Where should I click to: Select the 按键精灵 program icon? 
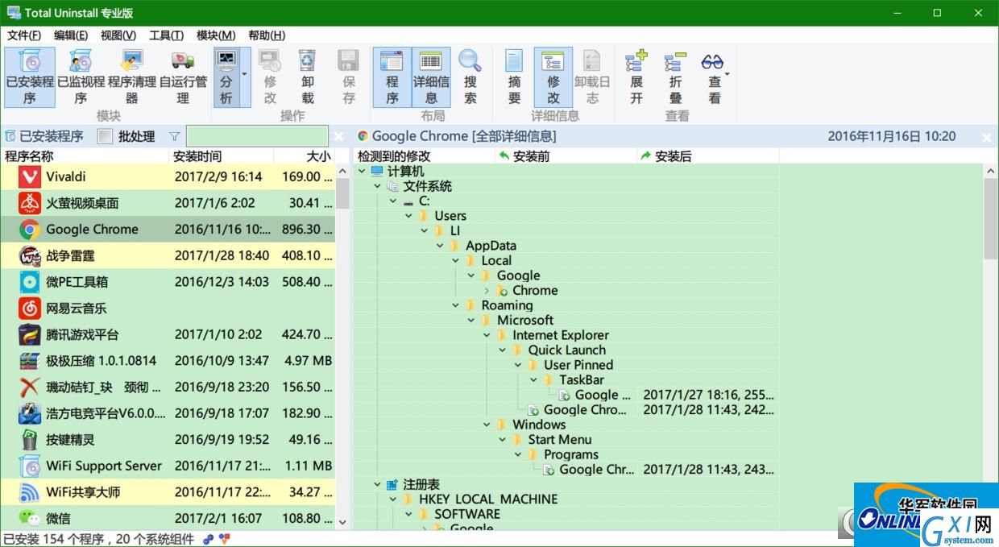click(30, 440)
